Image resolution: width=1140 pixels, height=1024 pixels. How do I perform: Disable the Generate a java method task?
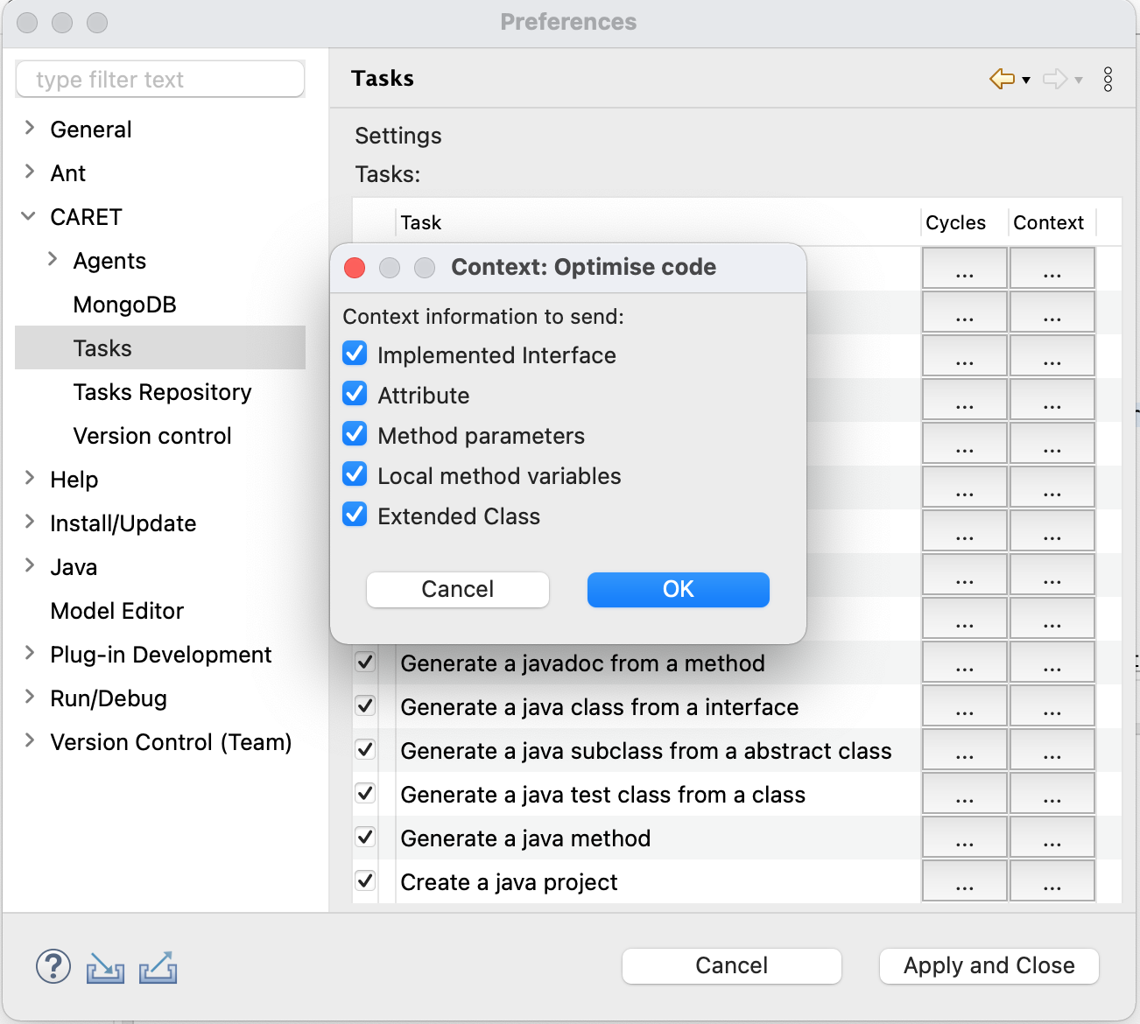tap(365, 837)
